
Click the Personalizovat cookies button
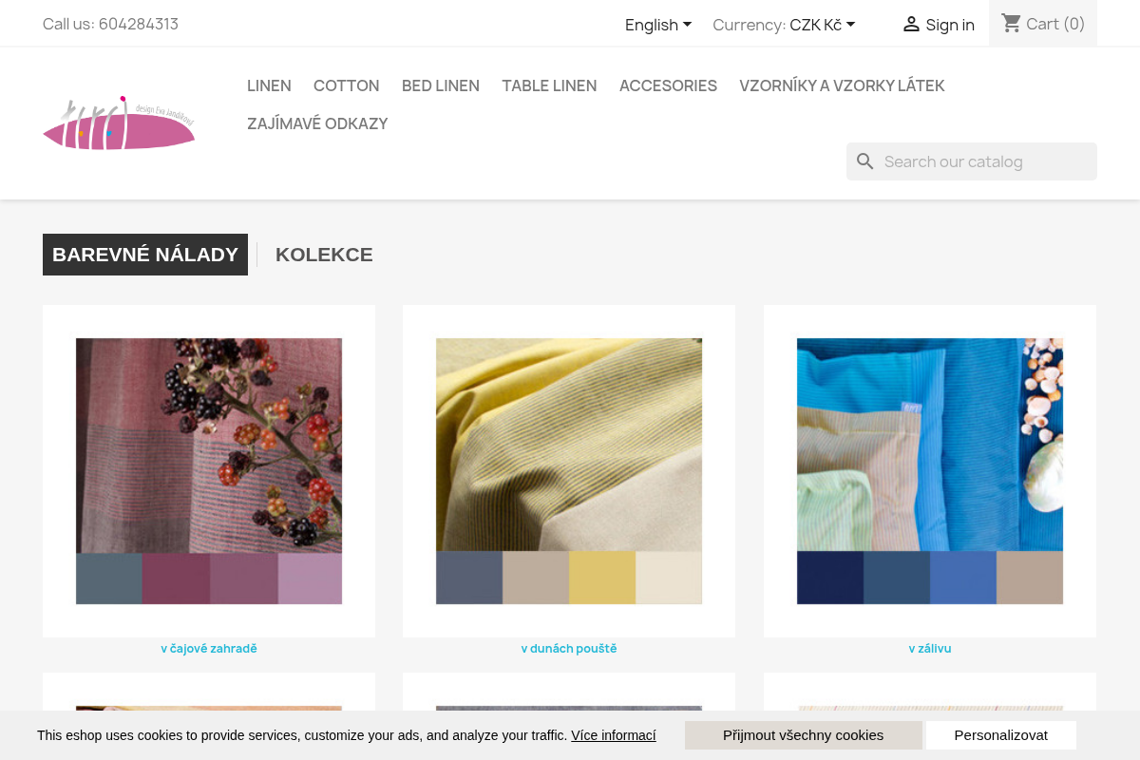(x=1001, y=735)
